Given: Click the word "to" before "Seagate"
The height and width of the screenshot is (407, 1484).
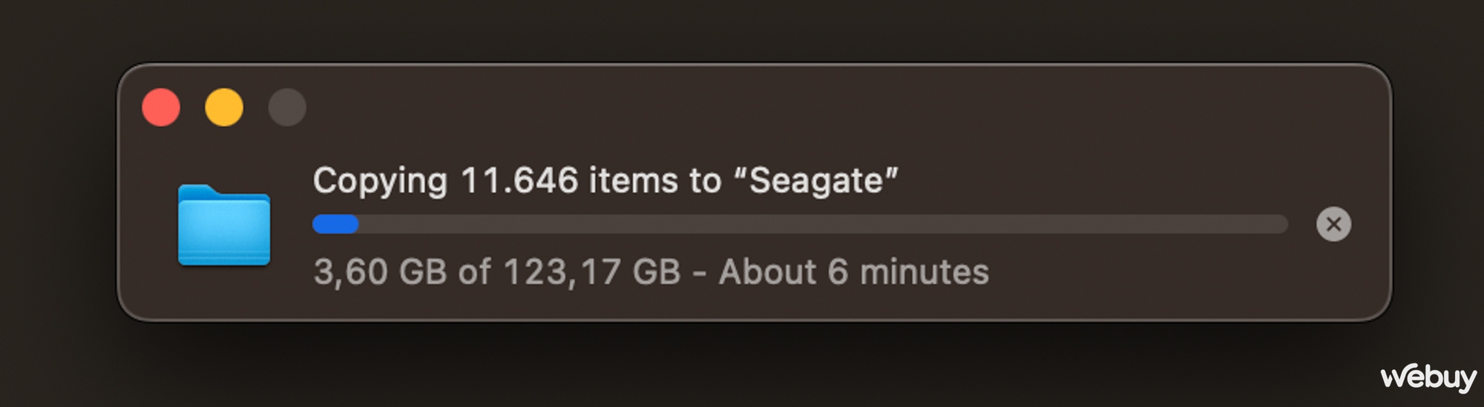Looking at the screenshot, I should pos(706,182).
